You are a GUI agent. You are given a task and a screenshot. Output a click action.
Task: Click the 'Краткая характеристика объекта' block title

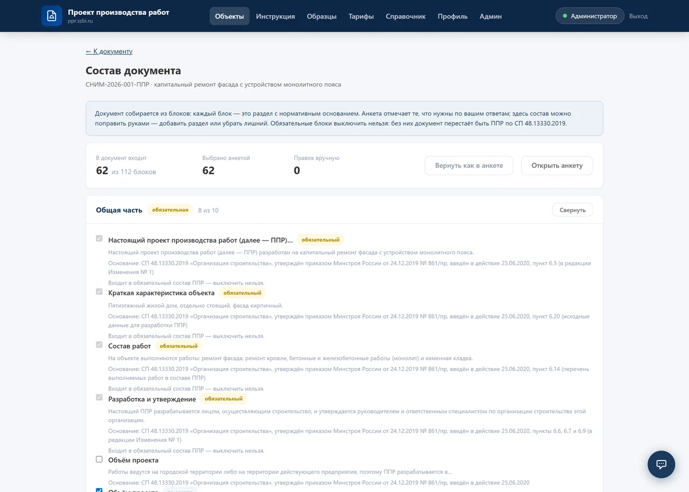pos(161,293)
